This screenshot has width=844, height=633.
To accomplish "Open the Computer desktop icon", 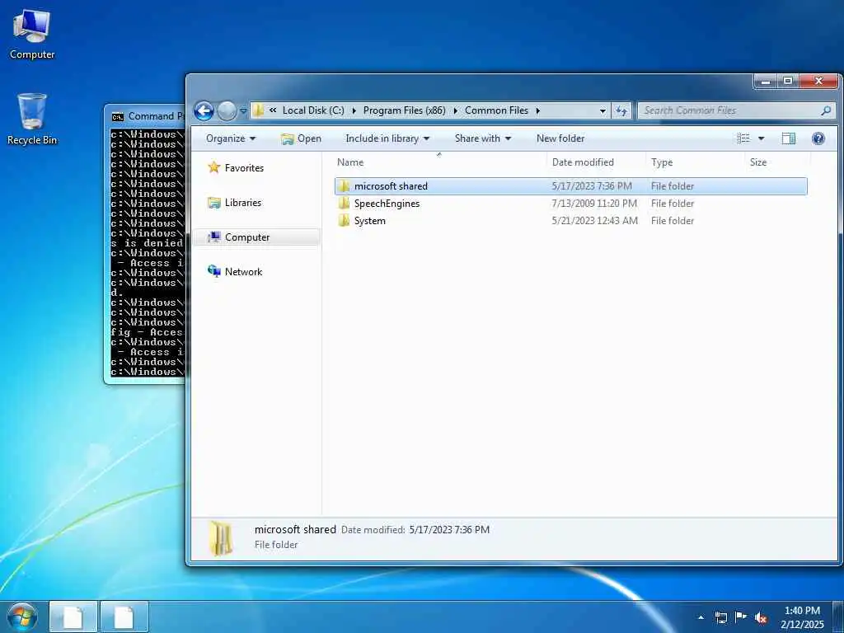I will click(x=32, y=35).
